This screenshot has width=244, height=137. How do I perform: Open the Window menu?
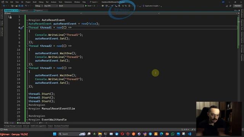click(x=77, y=2)
